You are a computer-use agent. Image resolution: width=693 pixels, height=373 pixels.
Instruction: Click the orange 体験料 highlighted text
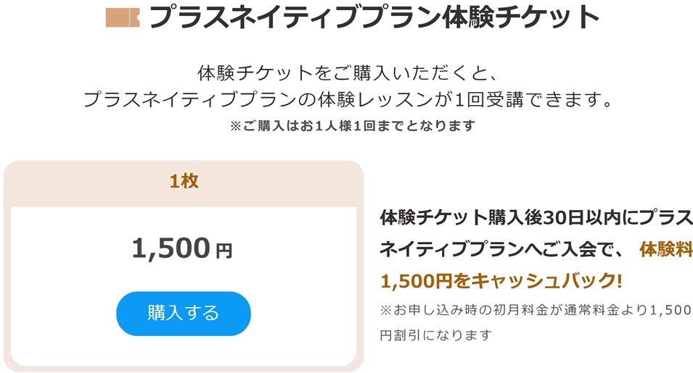(666, 250)
